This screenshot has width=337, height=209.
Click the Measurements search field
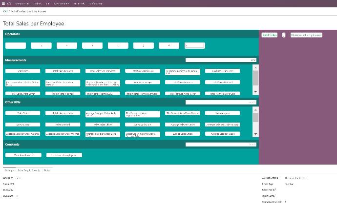[221, 60]
